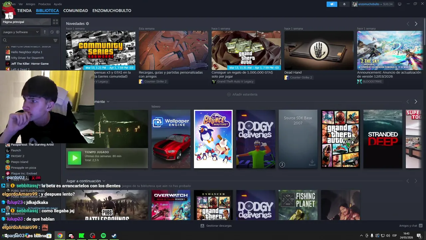Select PAYDAY 2 in library list
426x240 pixels.
coord(18,156)
